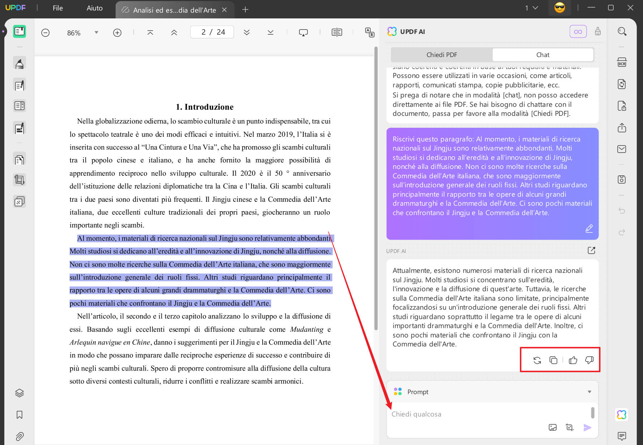This screenshot has height=445, width=643.
Task: Click the 1. Introduzione heading
Action: 205,107
